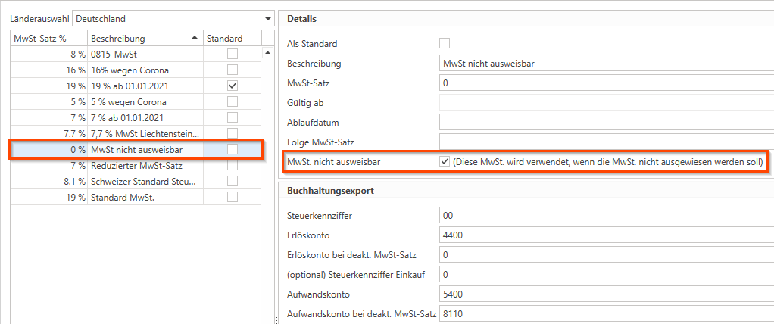774x324 pixels.
Task: Check Standard box for Schweizer Standard row
Action: point(233,181)
